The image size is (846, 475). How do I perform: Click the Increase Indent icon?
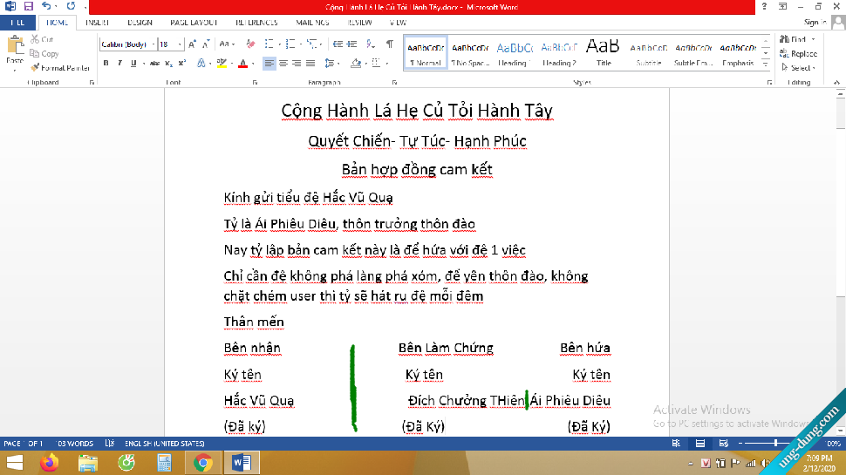click(353, 44)
